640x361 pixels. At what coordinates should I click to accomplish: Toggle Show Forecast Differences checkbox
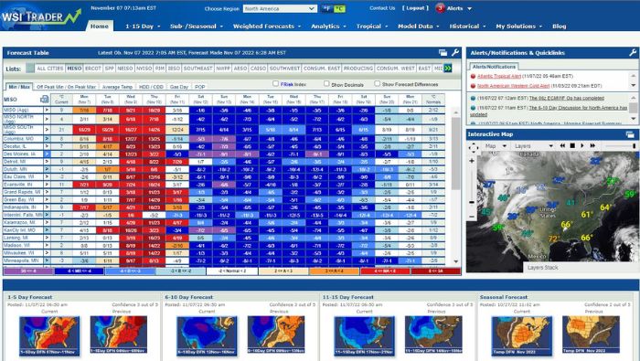coord(377,83)
